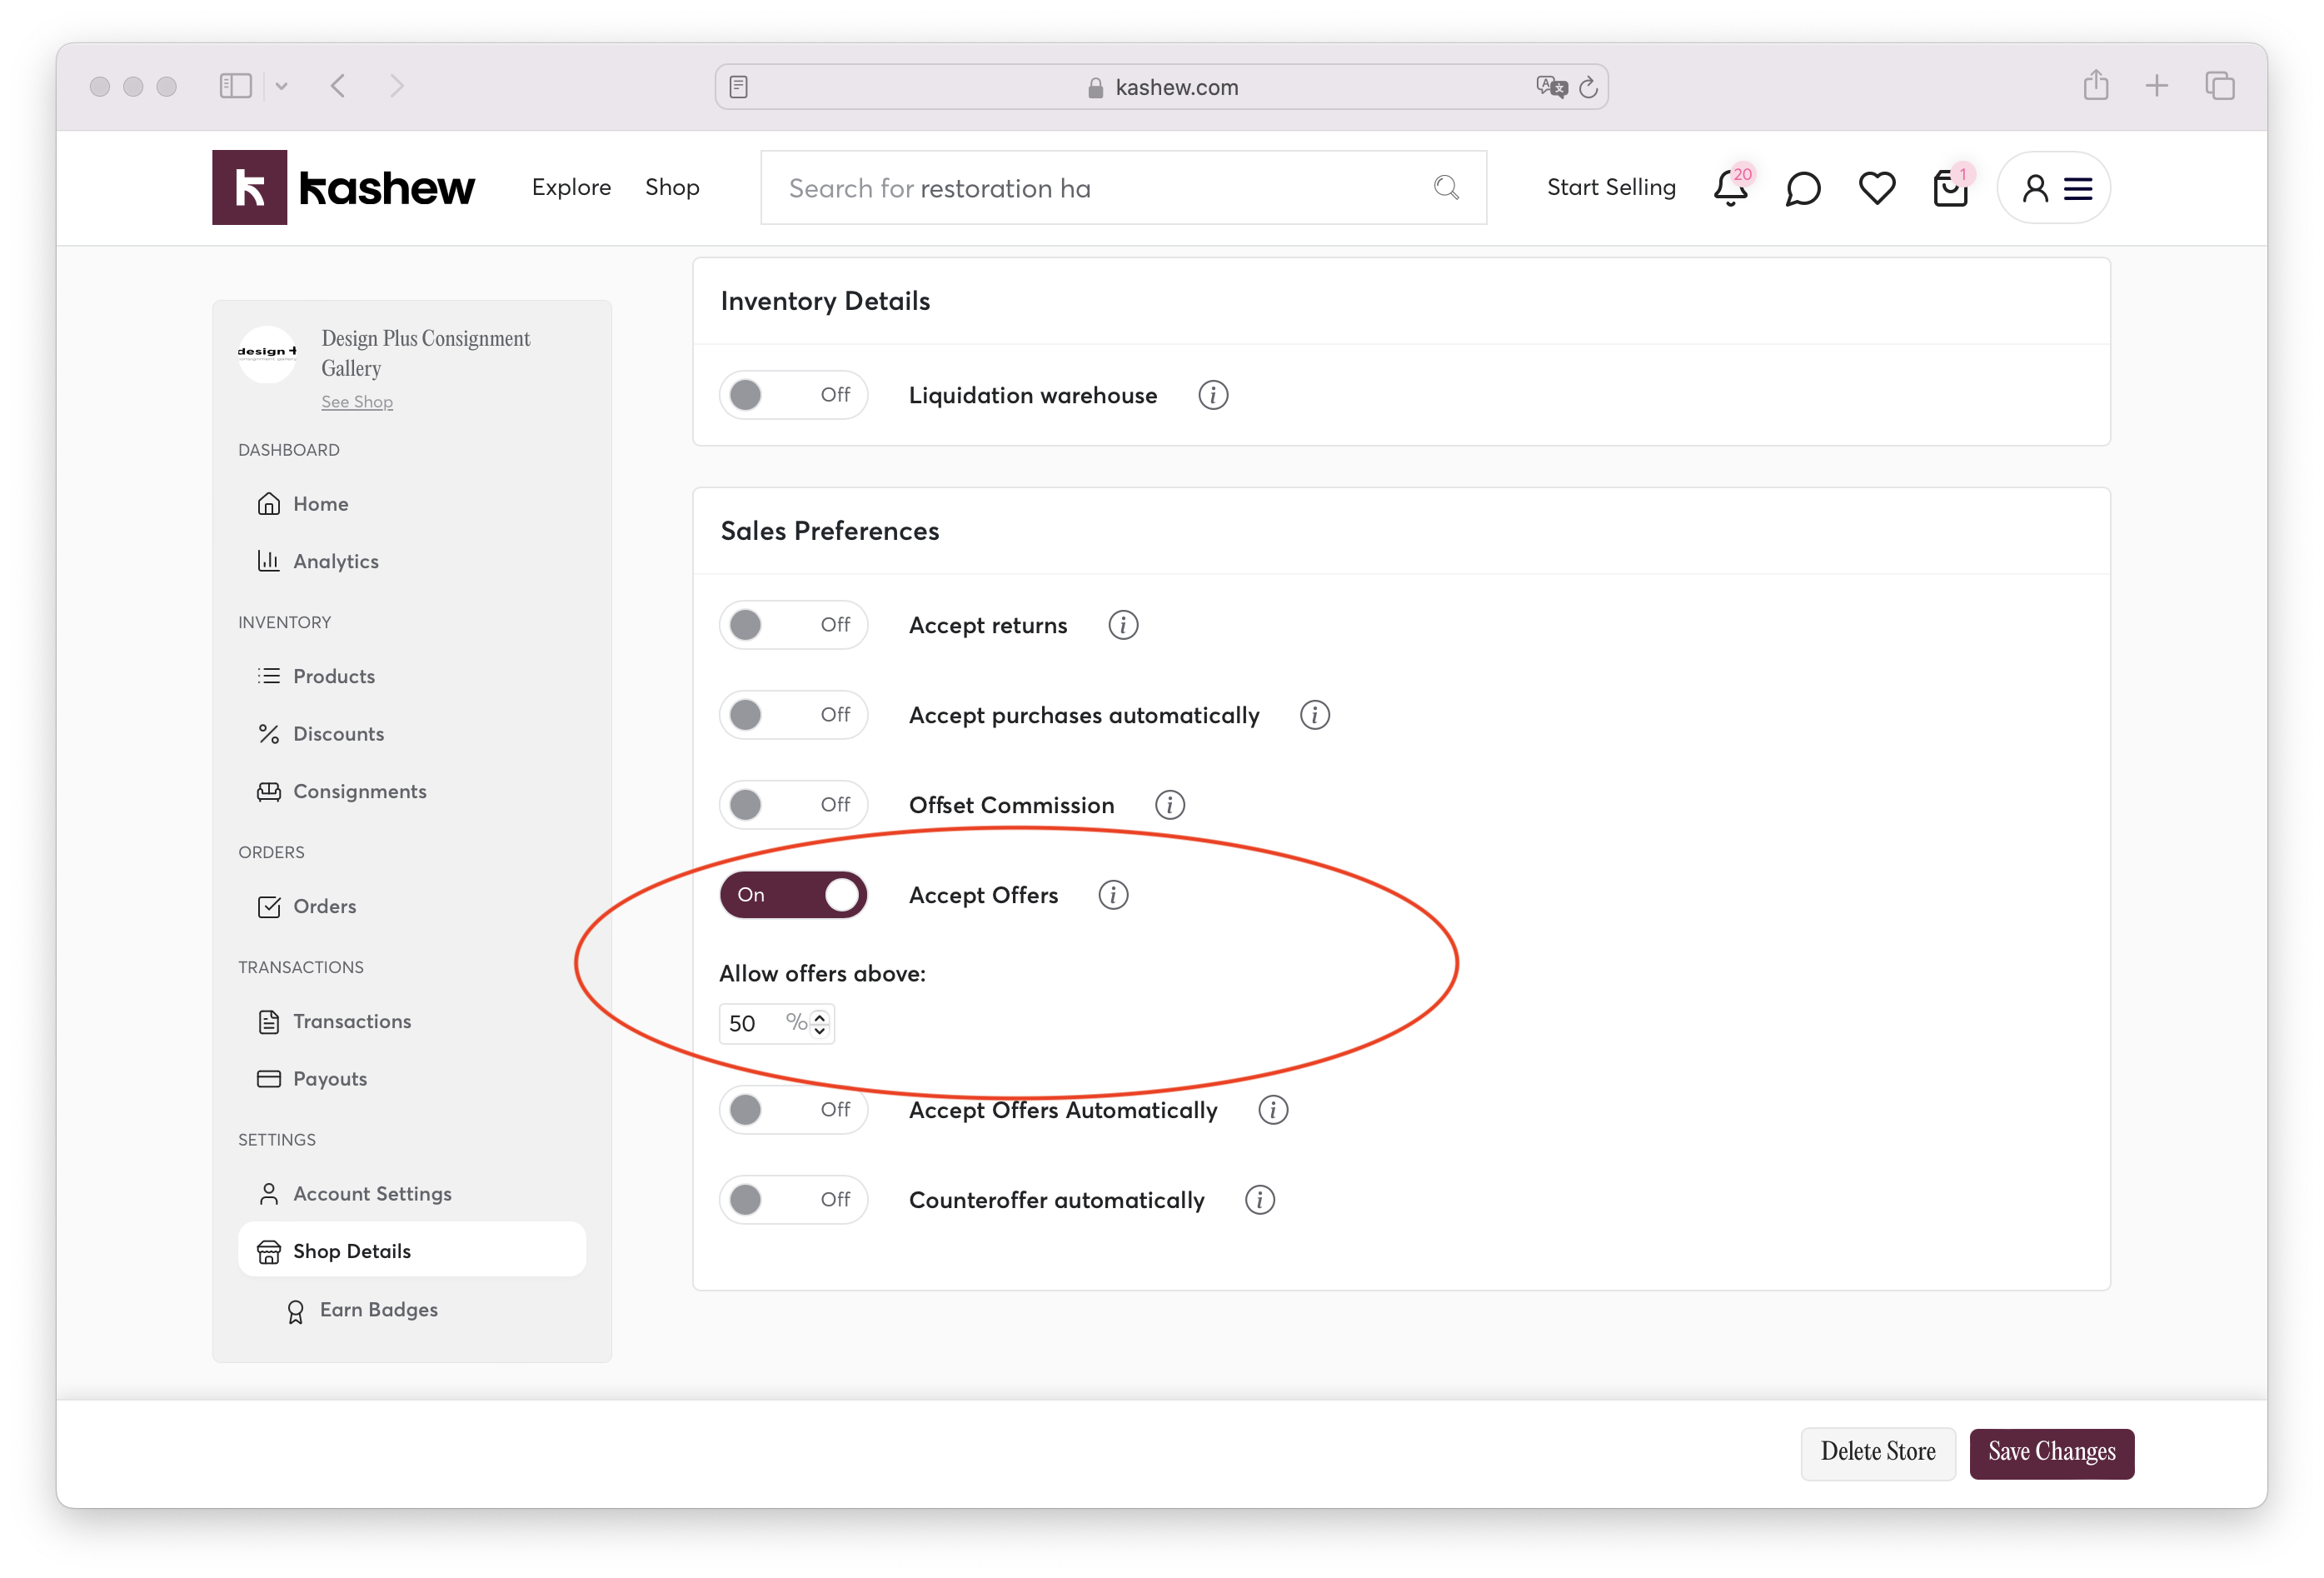Screen dimensions: 2324x1578
Task: Increase the allow-offers percentage with the up arrow
Action: pyautogui.click(x=820, y=1016)
